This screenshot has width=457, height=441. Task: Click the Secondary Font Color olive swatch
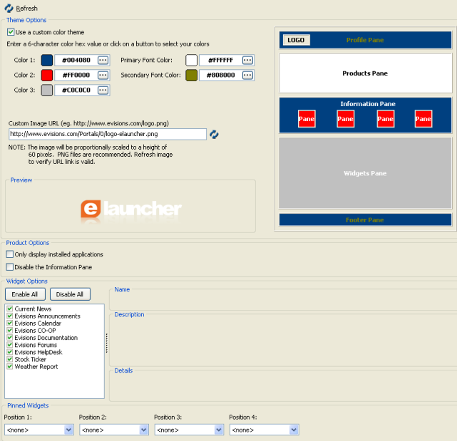(x=192, y=75)
